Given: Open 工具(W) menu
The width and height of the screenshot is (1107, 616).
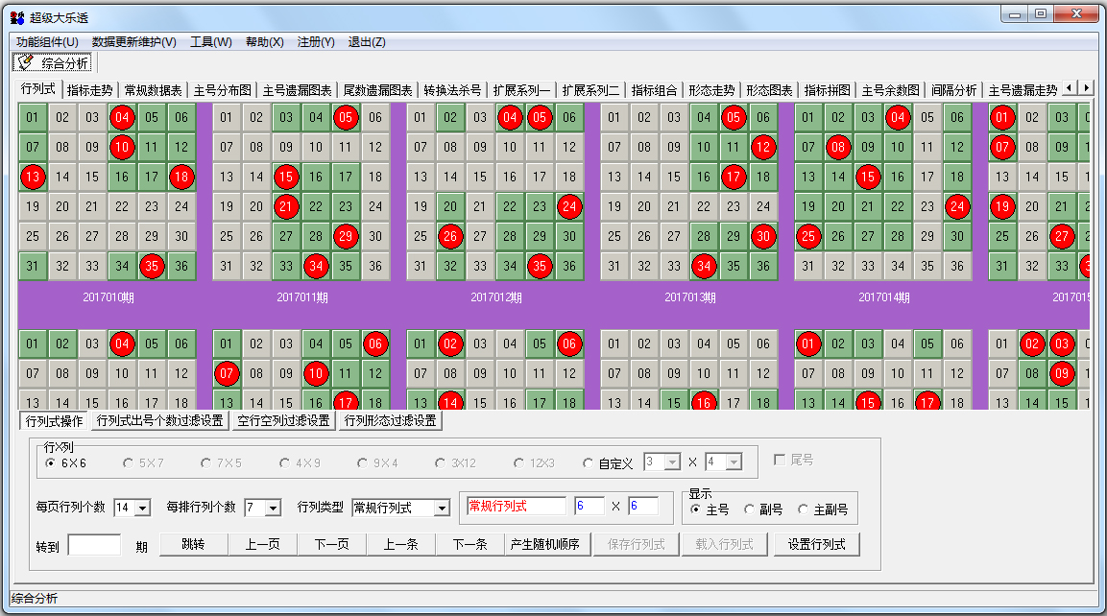Looking at the screenshot, I should point(211,41).
